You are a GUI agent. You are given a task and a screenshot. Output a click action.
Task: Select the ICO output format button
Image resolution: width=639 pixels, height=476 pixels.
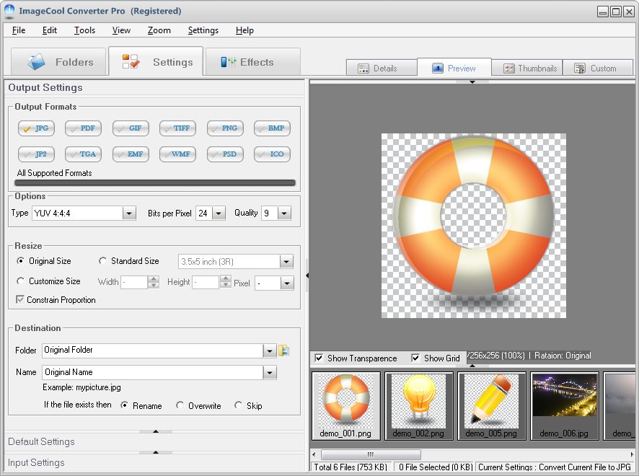(x=272, y=154)
